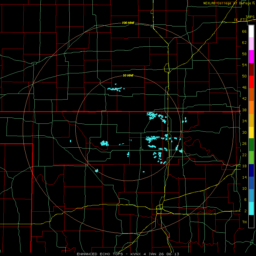Click the "50 NMI" range ring label

pos(128,75)
